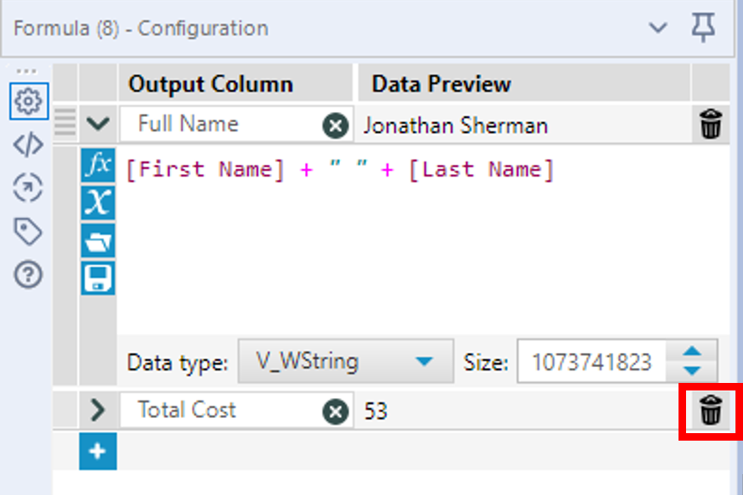This screenshot has height=495, width=743.
Task: Clear the Full Name output column
Action: (336, 125)
